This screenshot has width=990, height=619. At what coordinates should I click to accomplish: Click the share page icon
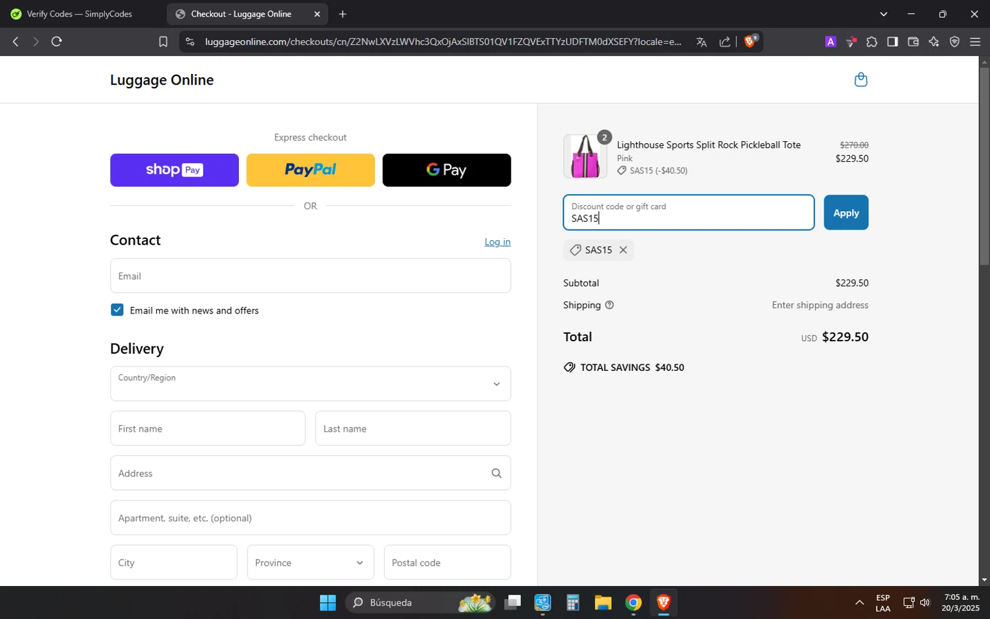pyautogui.click(x=725, y=42)
